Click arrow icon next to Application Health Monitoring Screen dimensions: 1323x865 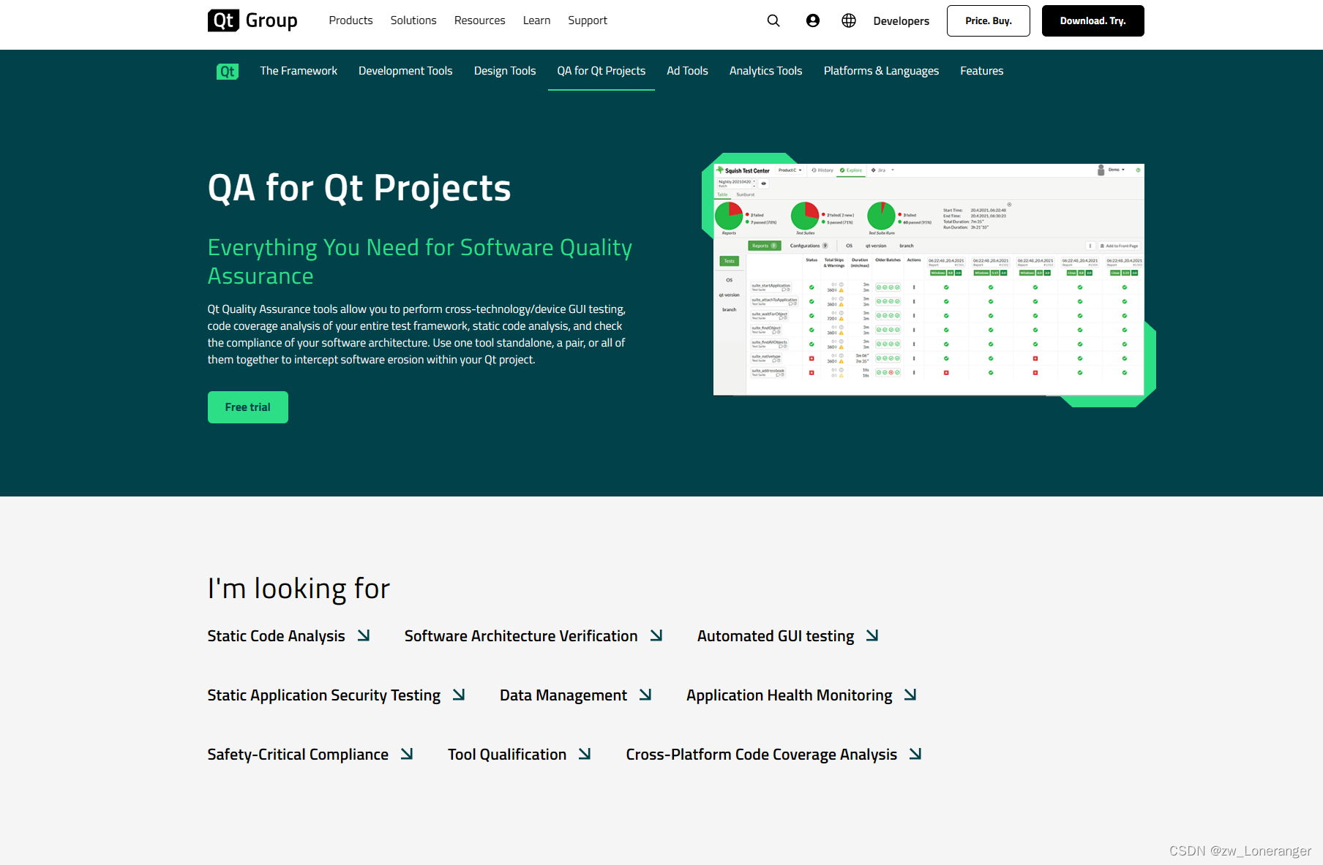click(910, 695)
